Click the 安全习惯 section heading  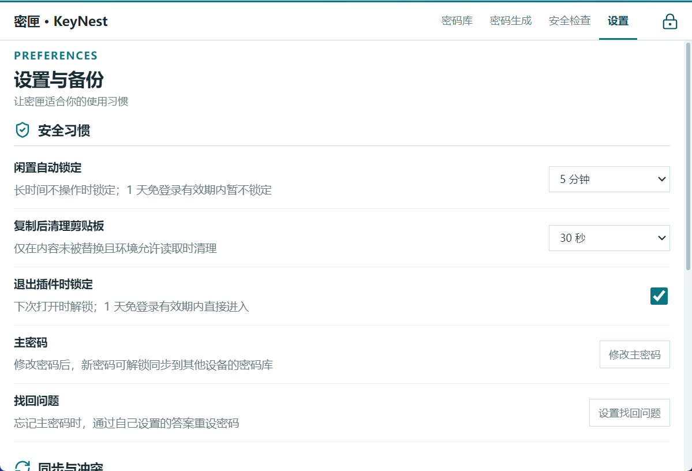(64, 130)
